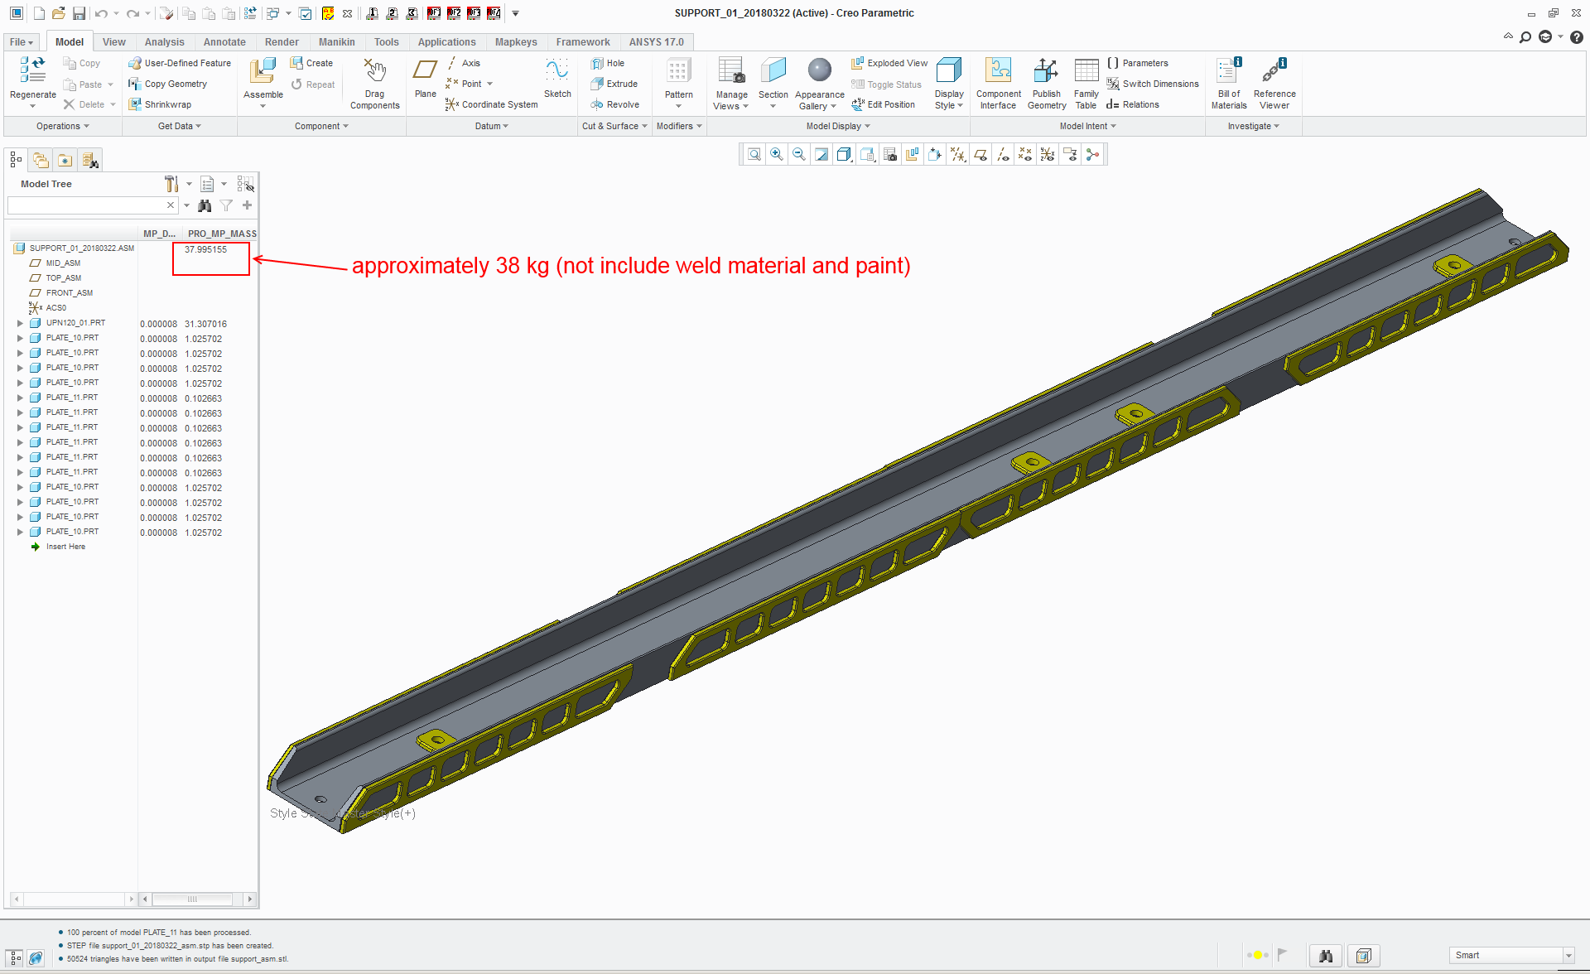Switch to the Analysis ribbon tab
Viewport: 1590px width, 974px height.
tap(164, 42)
